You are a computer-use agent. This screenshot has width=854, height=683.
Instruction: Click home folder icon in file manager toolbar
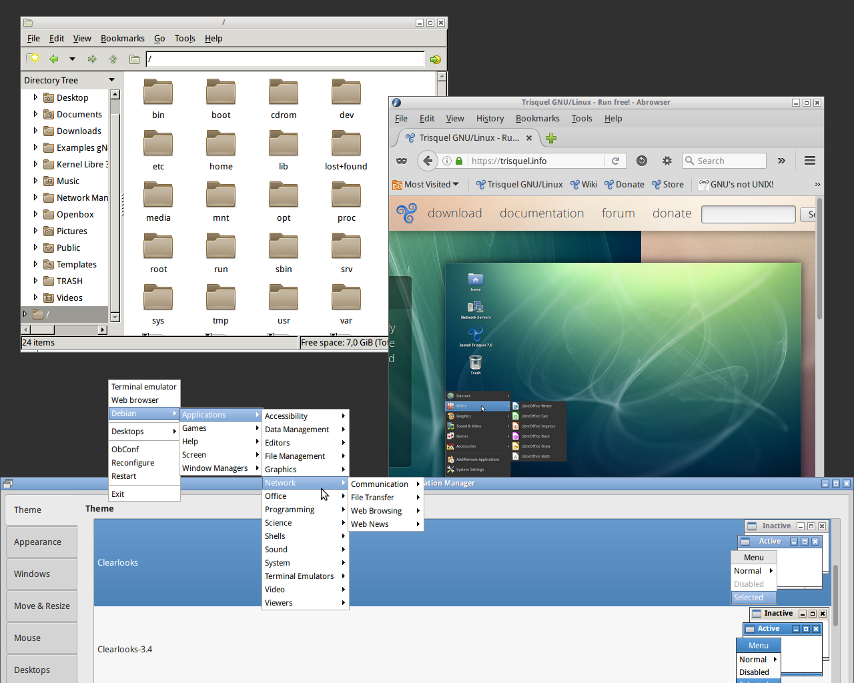coord(134,59)
